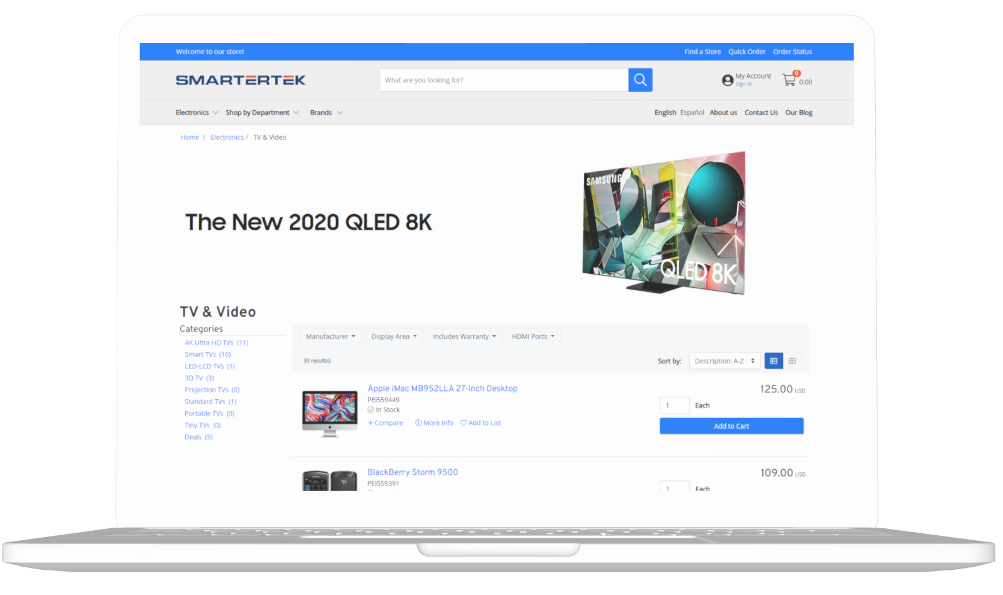Go to Home breadcrumb
This screenshot has height=595, width=1003.
tap(190, 137)
